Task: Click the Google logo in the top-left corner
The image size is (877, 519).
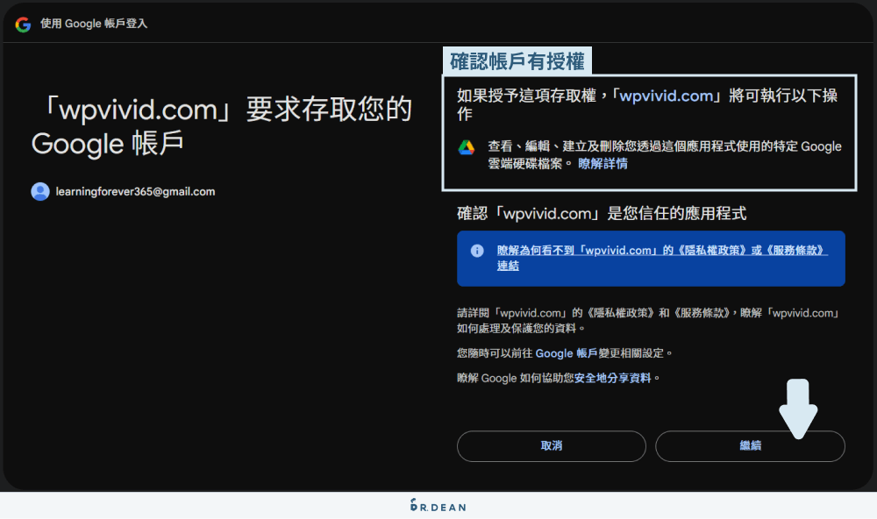Action: tap(22, 25)
